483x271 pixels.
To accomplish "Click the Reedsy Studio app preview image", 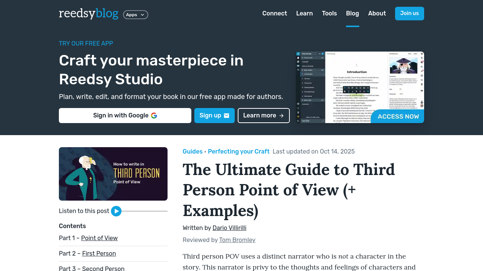I will pos(360,87).
